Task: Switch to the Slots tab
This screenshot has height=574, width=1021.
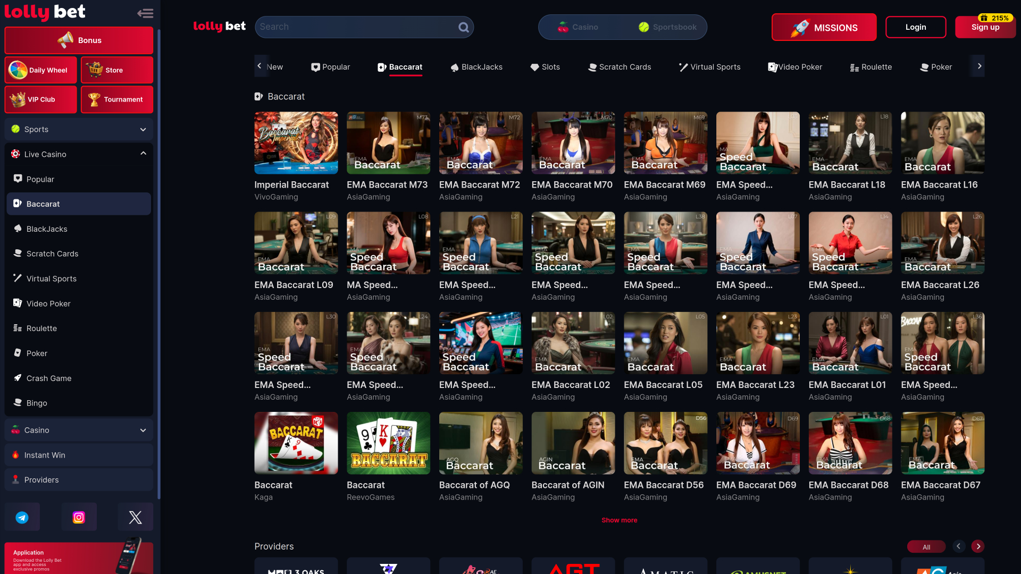Action: [x=545, y=66]
